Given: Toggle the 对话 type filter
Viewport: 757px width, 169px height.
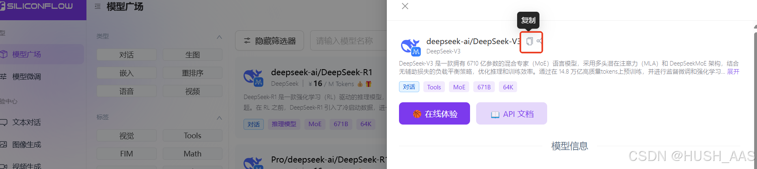Looking at the screenshot, I should (127, 55).
